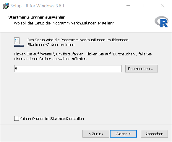Click the 'Das Setup wird die Programm-Verknüpfungen' text

78,42
